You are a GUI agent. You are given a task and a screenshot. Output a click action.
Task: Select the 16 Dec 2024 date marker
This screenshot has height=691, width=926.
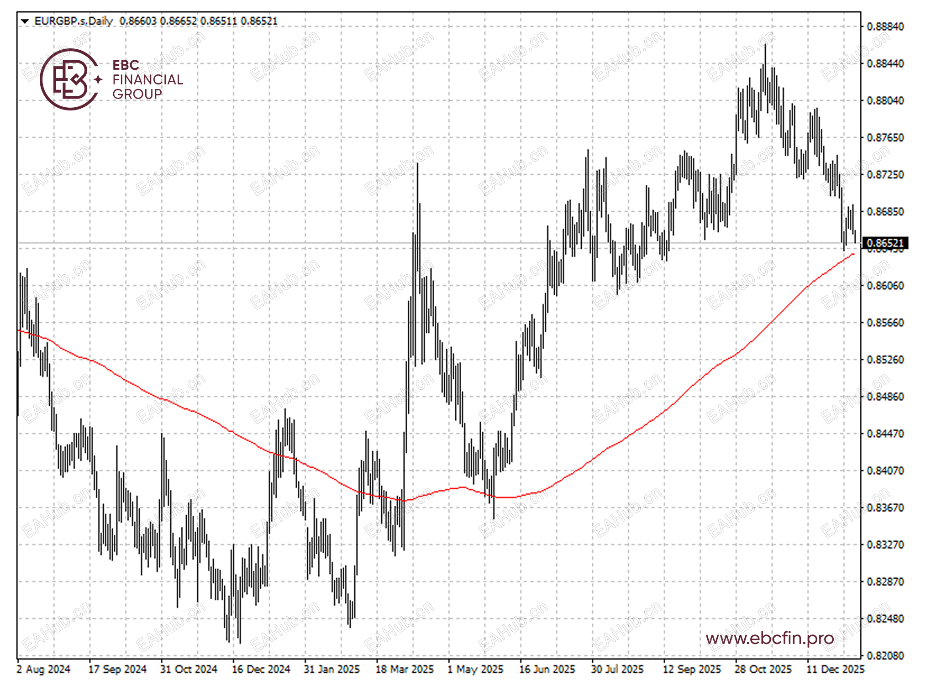(261, 670)
